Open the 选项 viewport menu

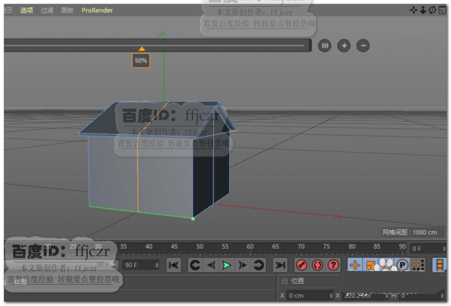coord(27,10)
